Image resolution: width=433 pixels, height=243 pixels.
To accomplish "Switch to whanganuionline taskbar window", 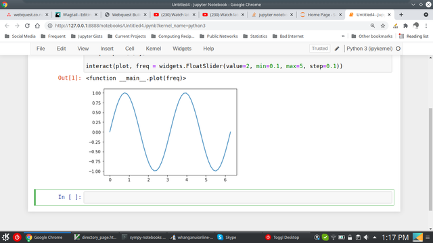I will point(192,237).
